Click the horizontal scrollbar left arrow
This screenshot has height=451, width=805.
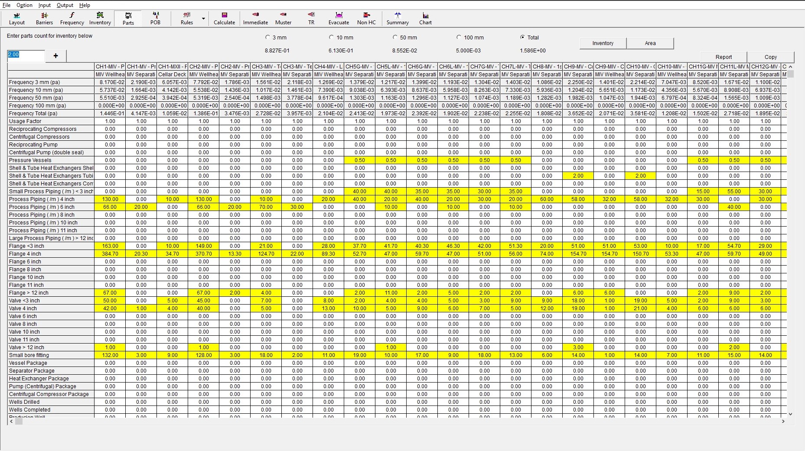pyautogui.click(x=11, y=421)
